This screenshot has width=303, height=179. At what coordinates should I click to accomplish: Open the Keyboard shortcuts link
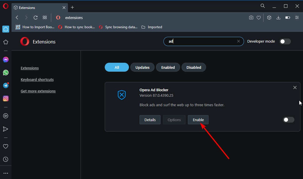pyautogui.click(x=37, y=80)
